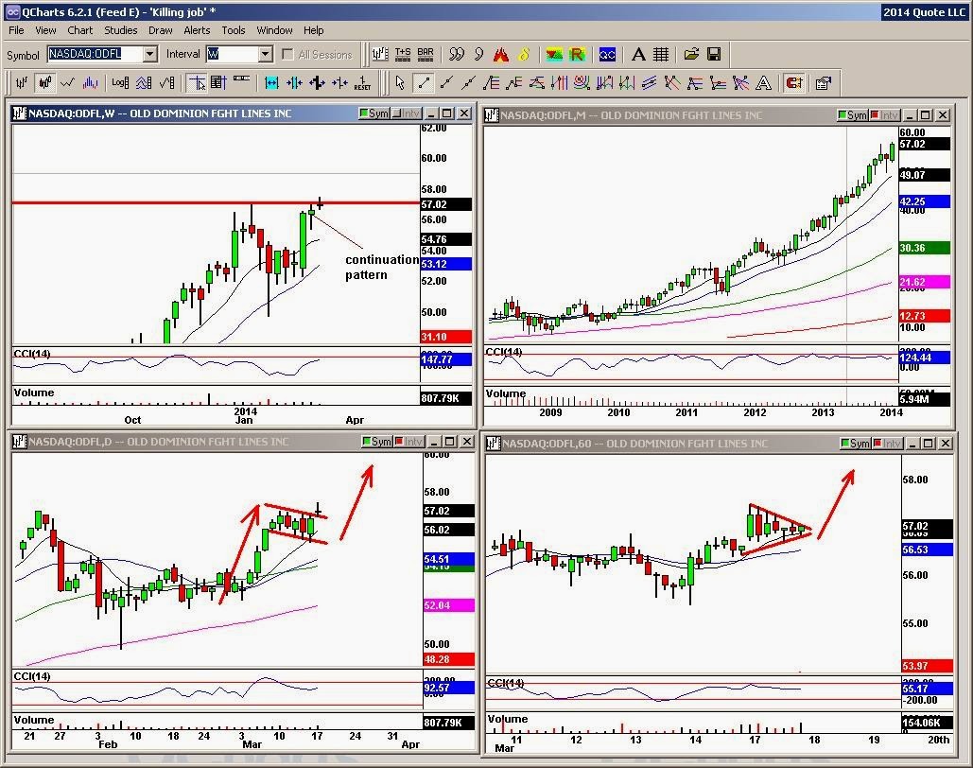Toggle the data window icon
Image resolution: width=973 pixels, height=768 pixels.
[x=218, y=82]
